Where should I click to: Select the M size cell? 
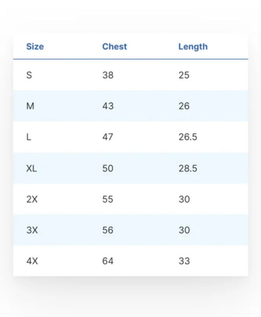[x=30, y=106]
